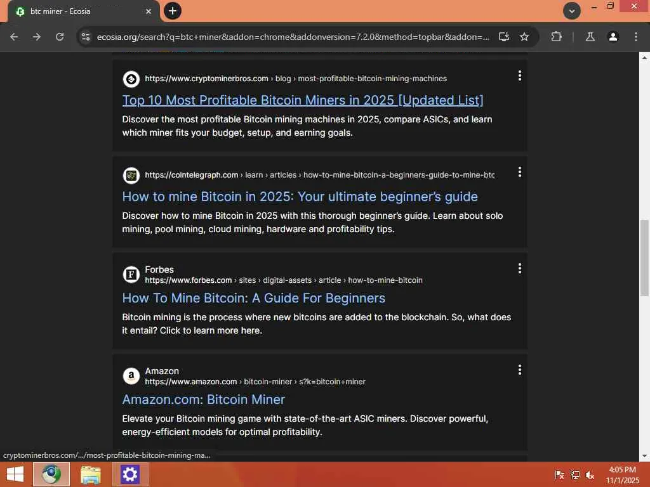Open the Settings gear app in taskbar
Image resolution: width=650 pixels, height=487 pixels.
pyautogui.click(x=129, y=474)
